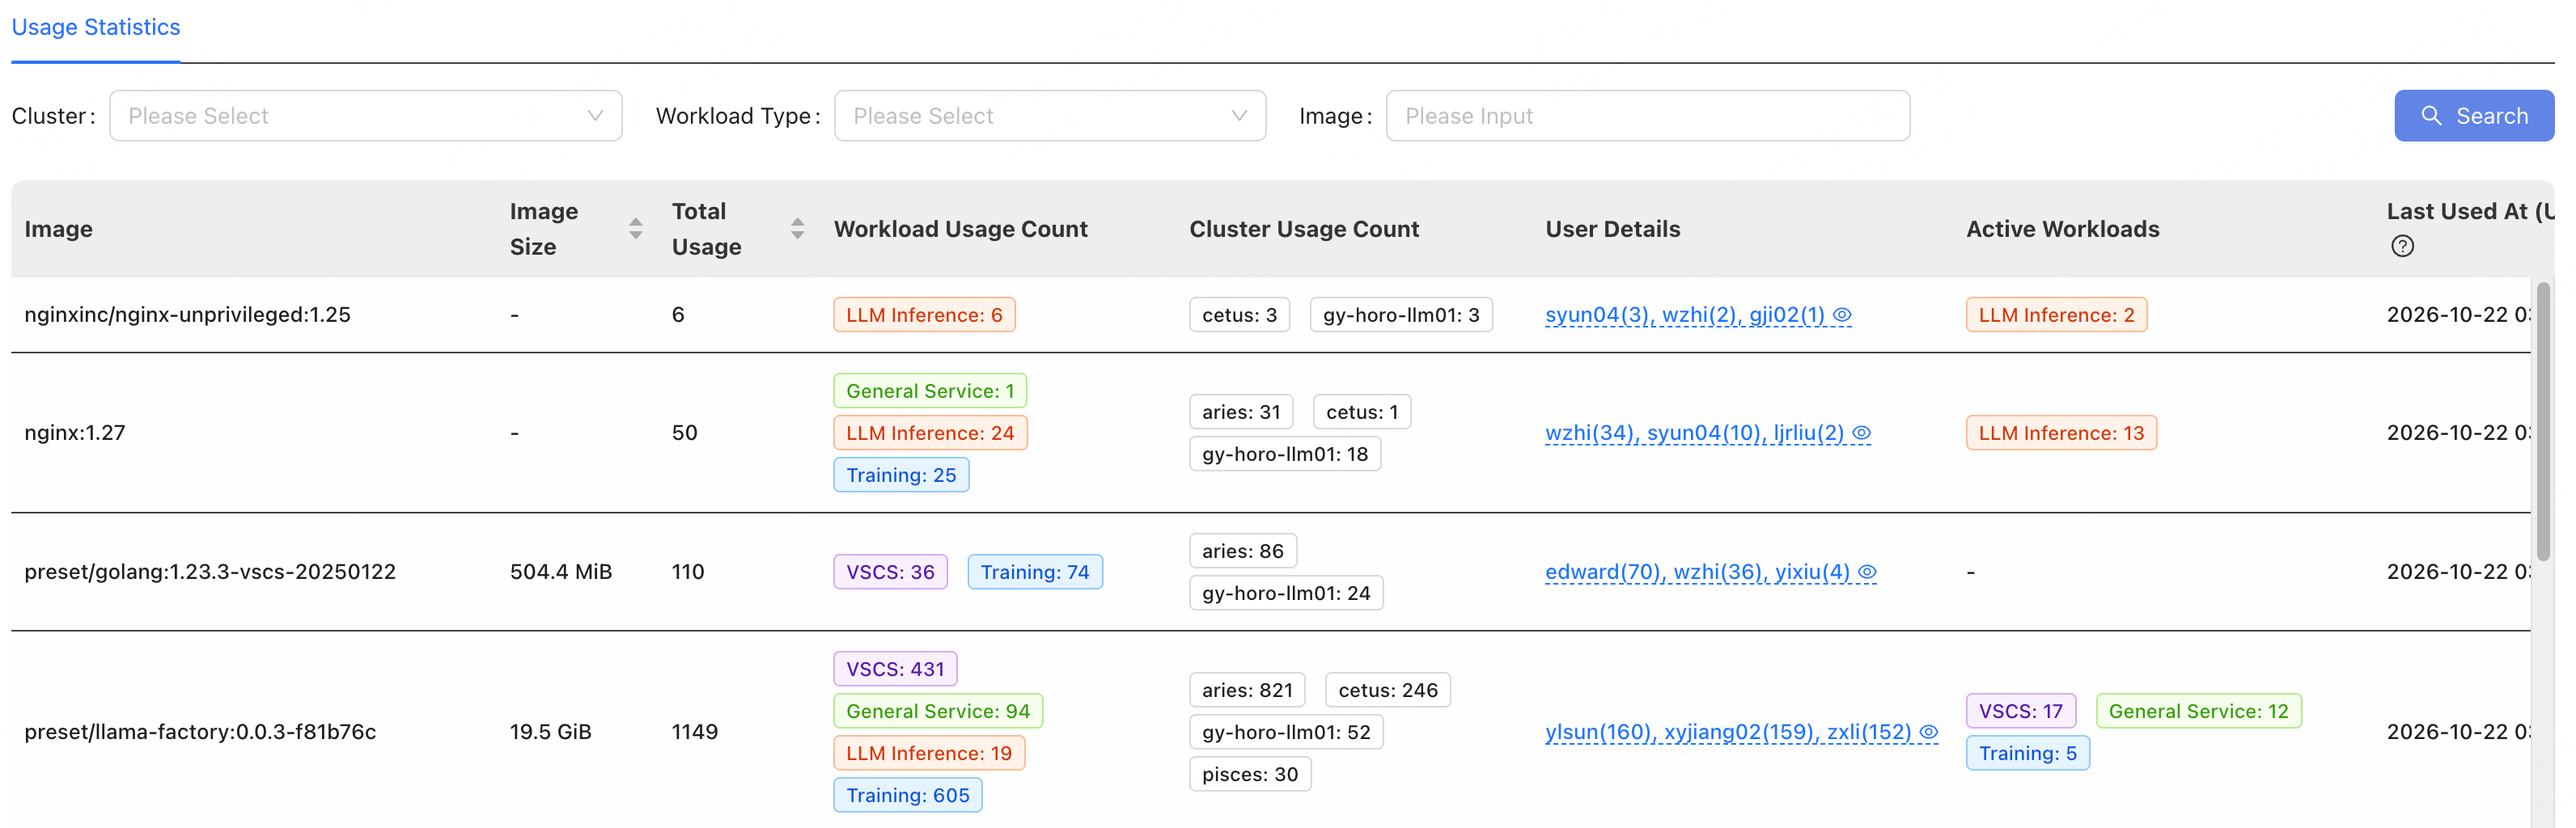
Task: Open the Workload Type dropdown
Action: [x=1050, y=116]
